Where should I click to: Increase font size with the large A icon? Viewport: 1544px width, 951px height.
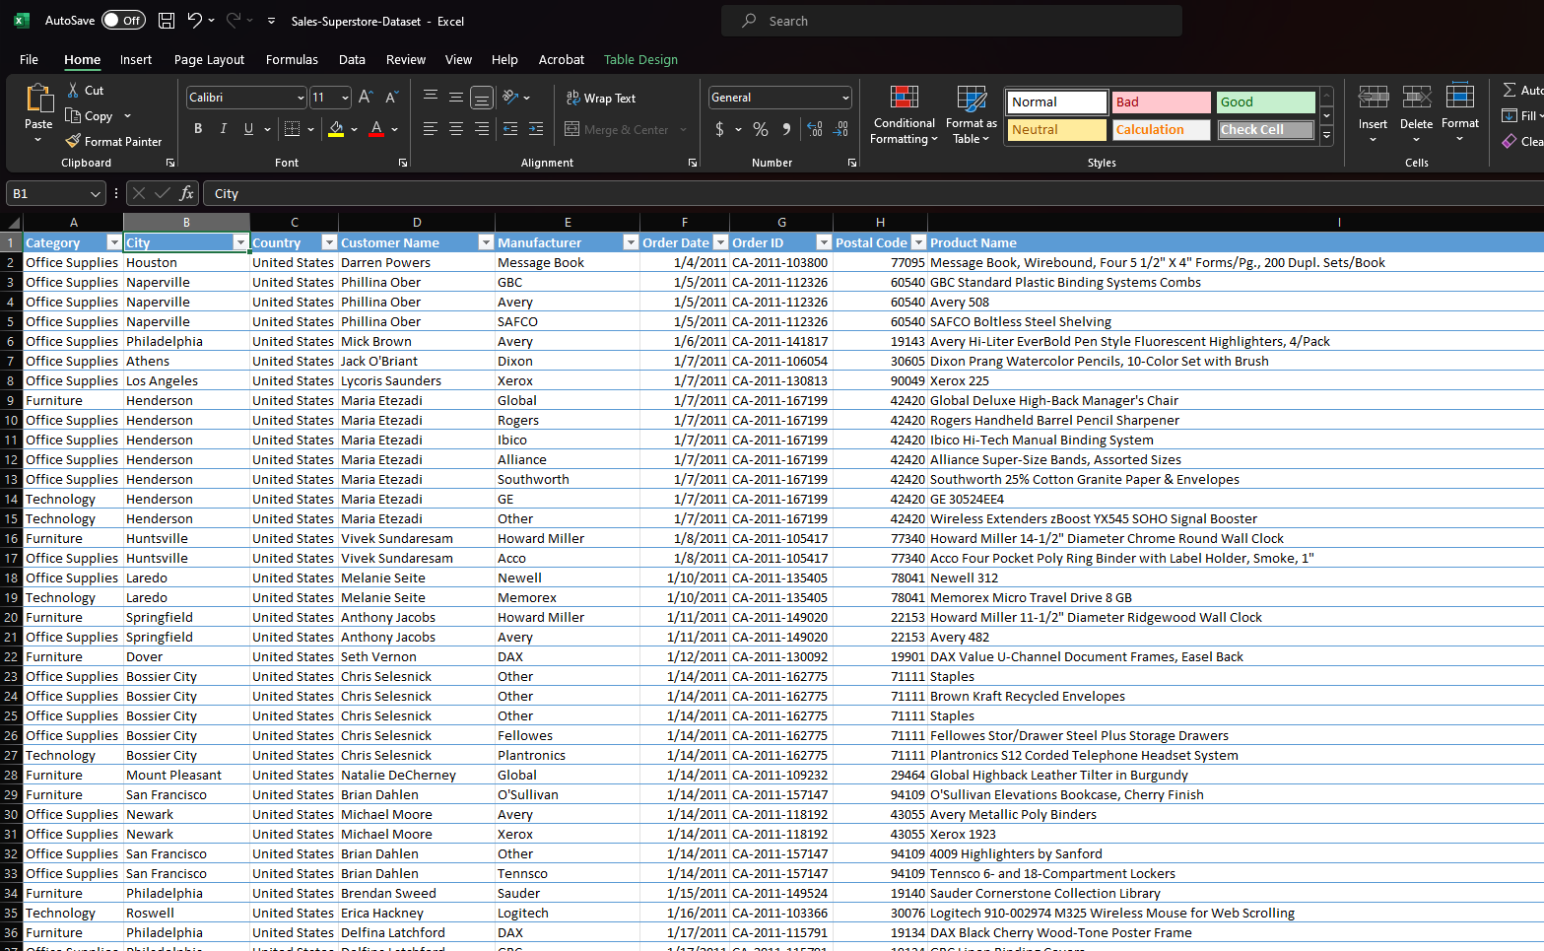pyautogui.click(x=366, y=97)
